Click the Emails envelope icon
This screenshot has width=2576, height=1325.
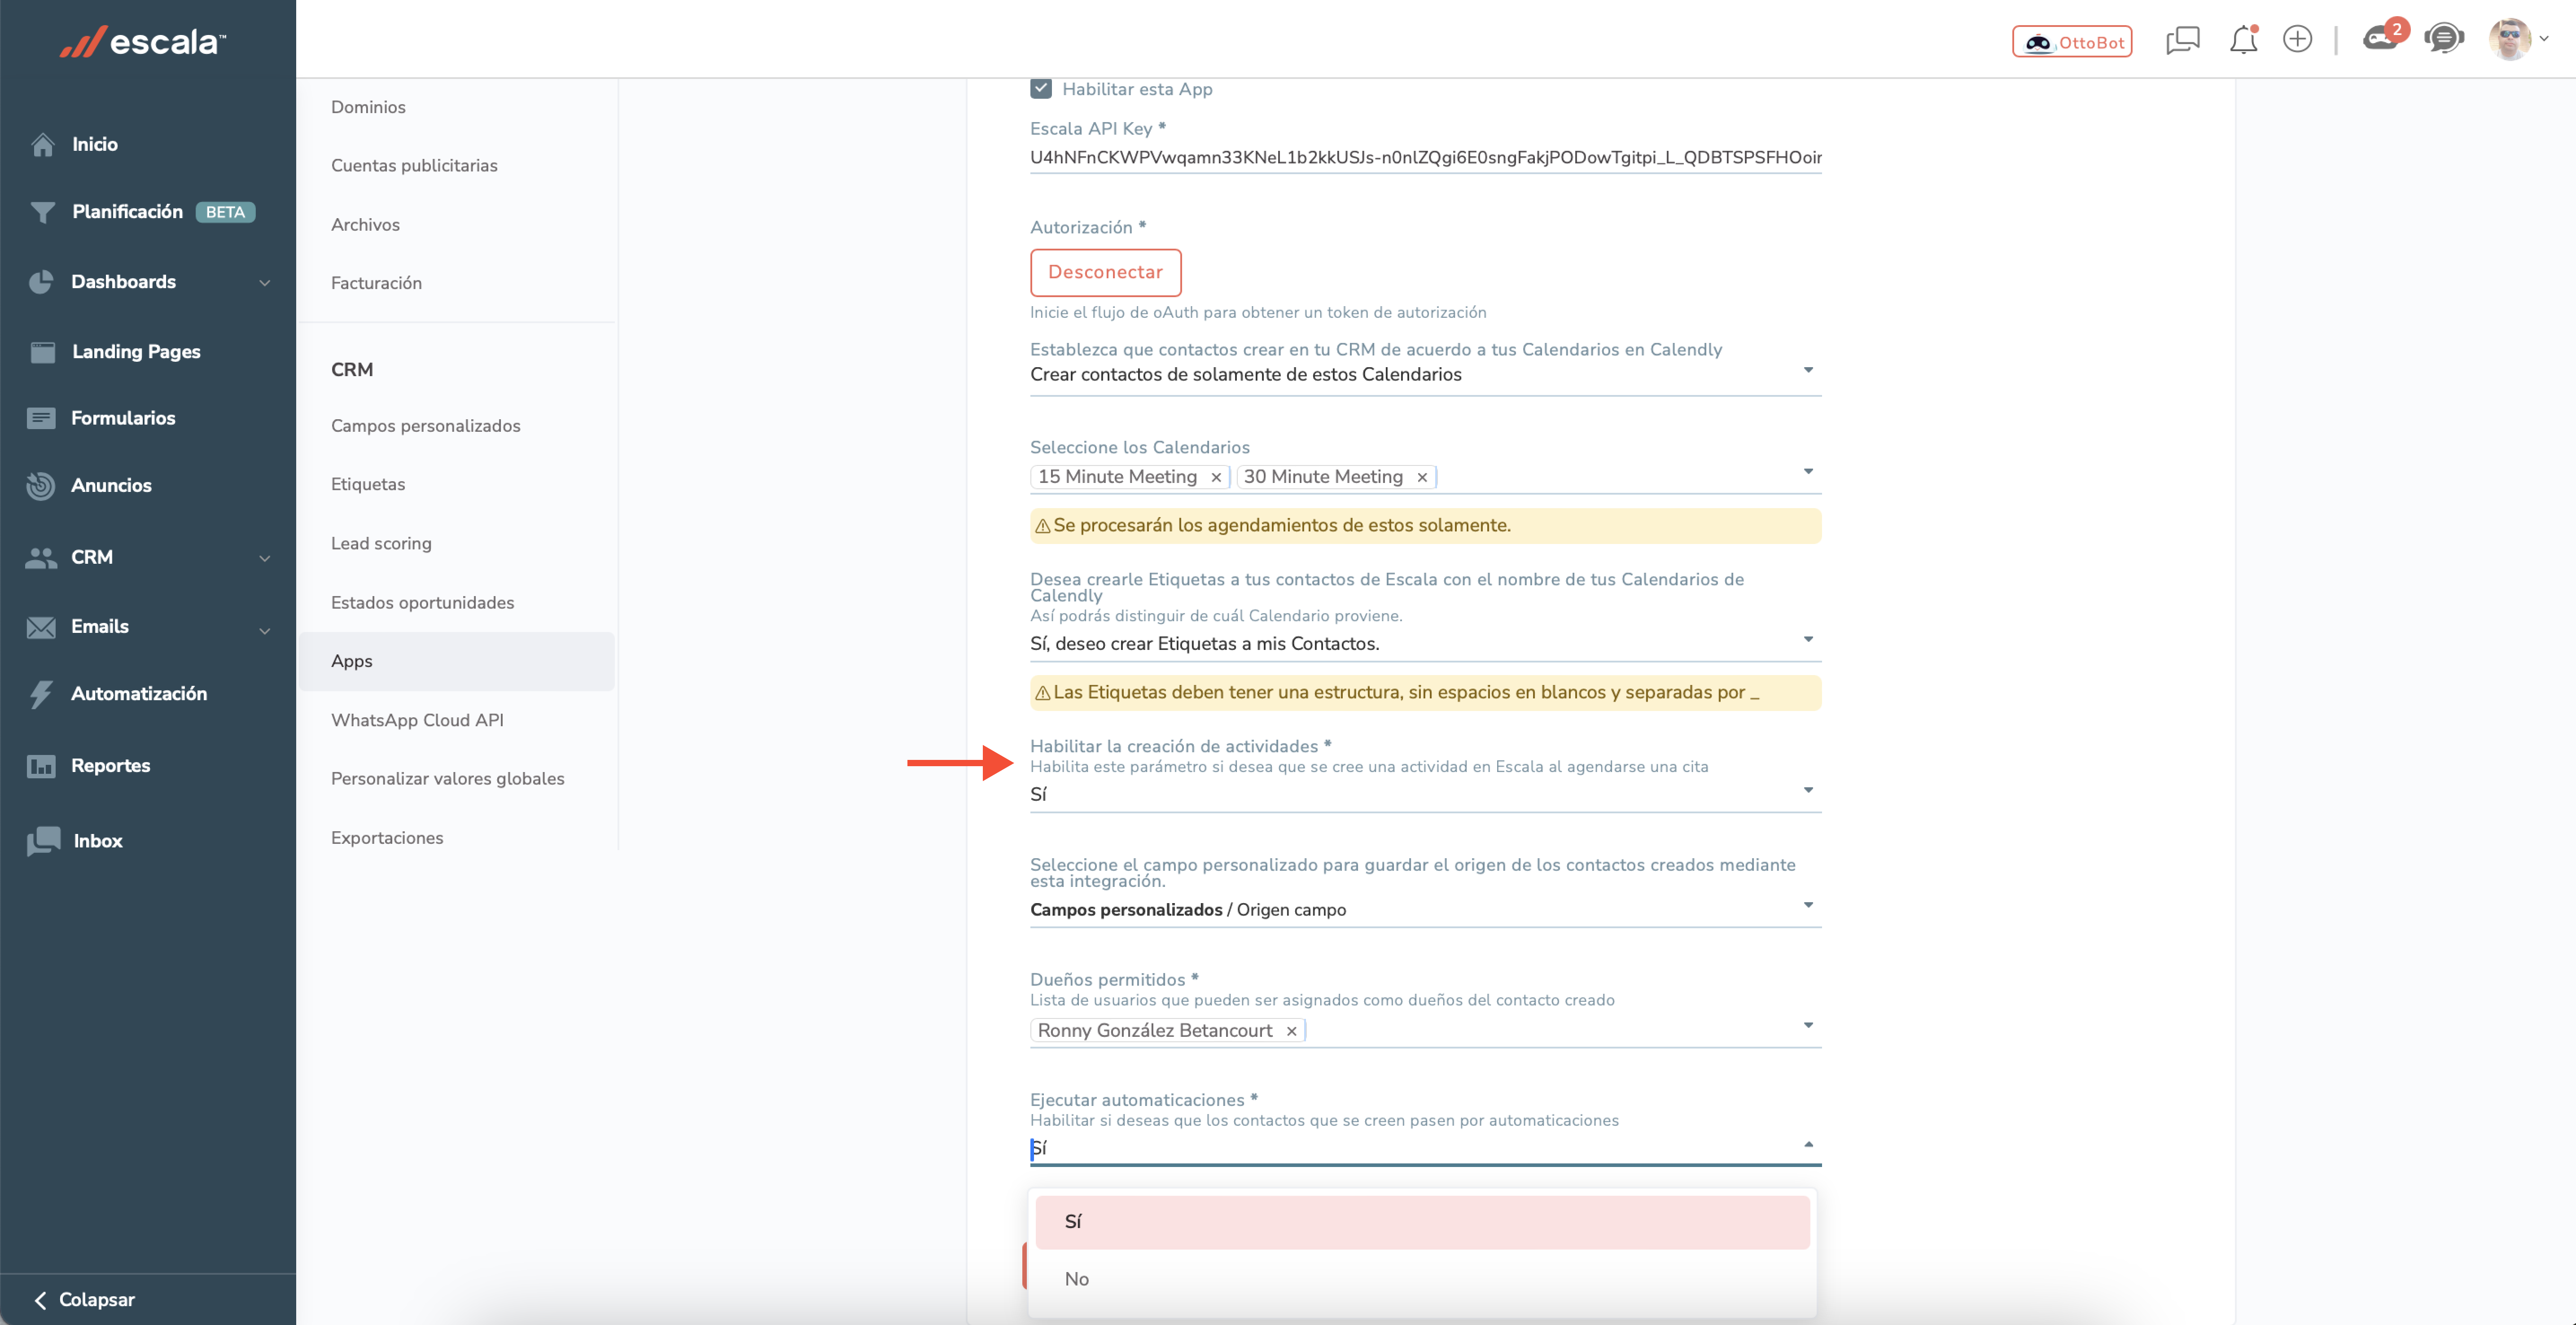pyautogui.click(x=41, y=627)
